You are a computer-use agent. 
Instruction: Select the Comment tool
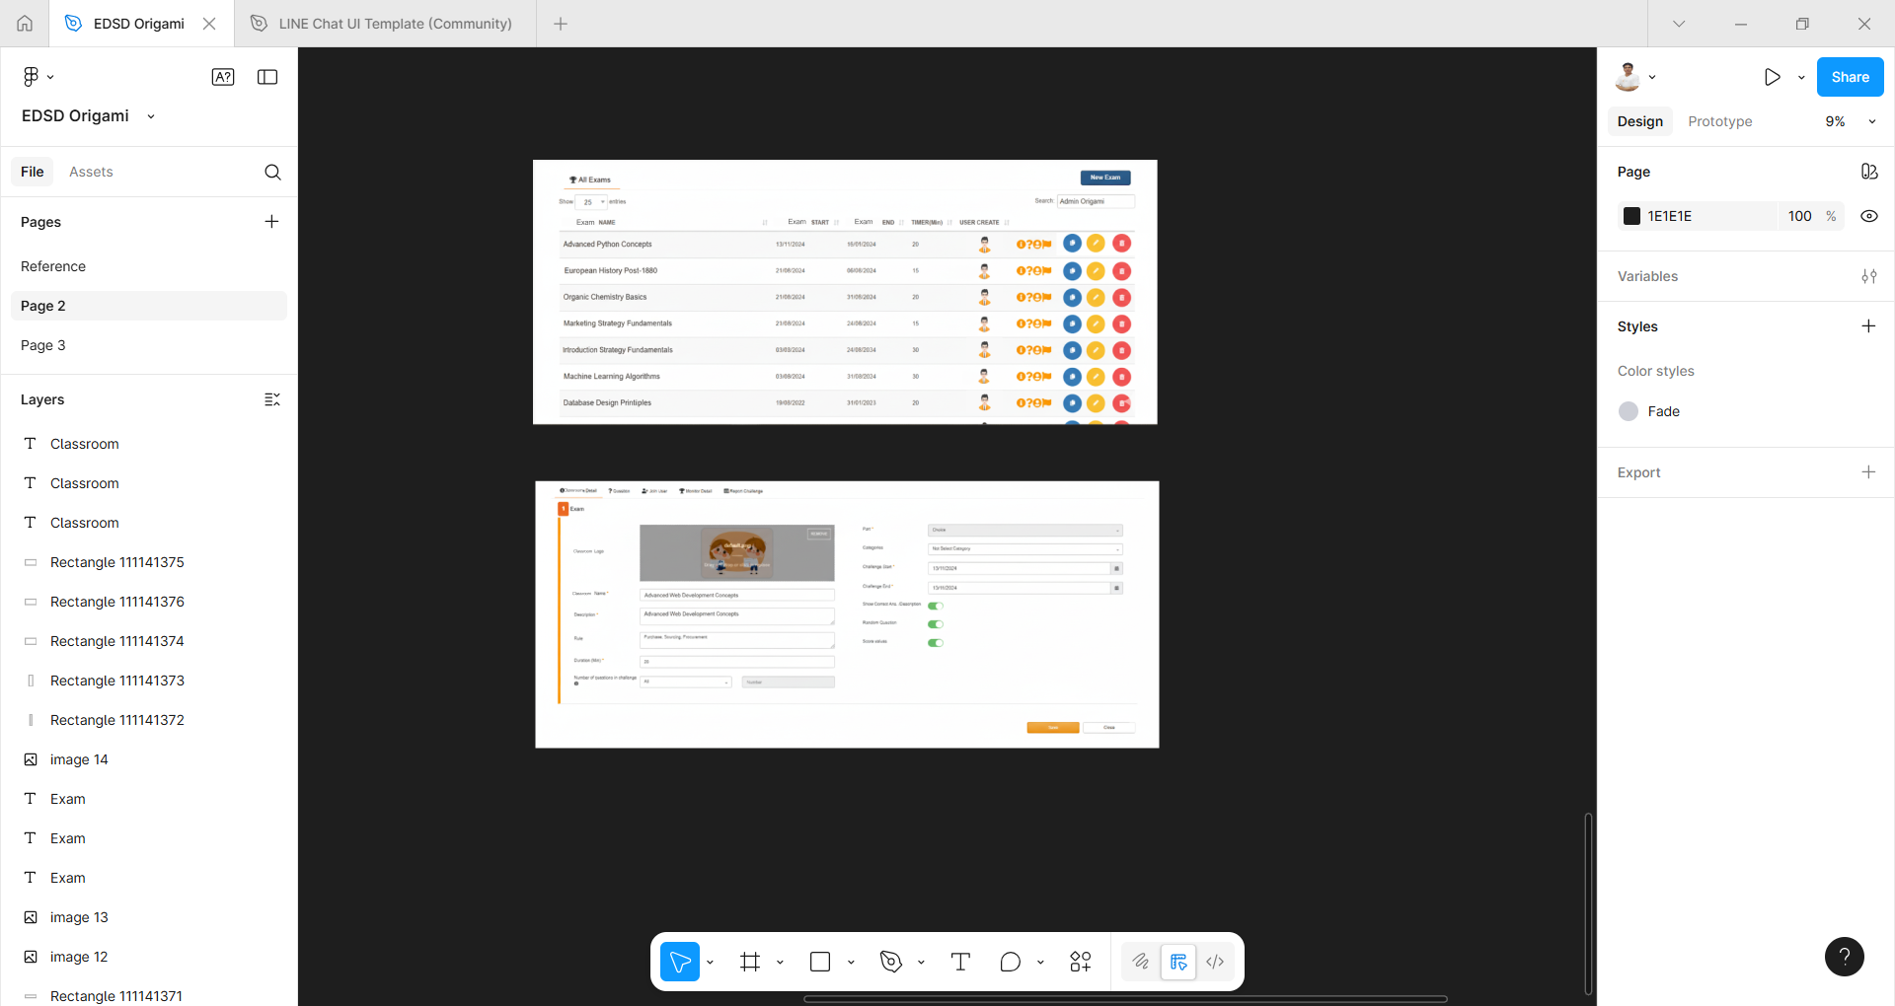(1010, 962)
